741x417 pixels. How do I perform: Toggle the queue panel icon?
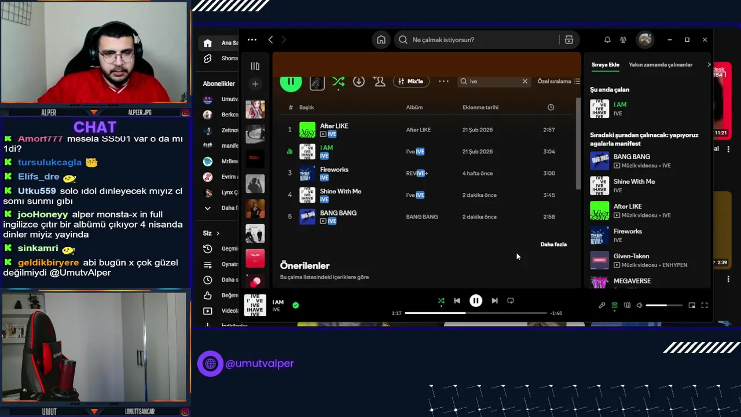[614, 305]
